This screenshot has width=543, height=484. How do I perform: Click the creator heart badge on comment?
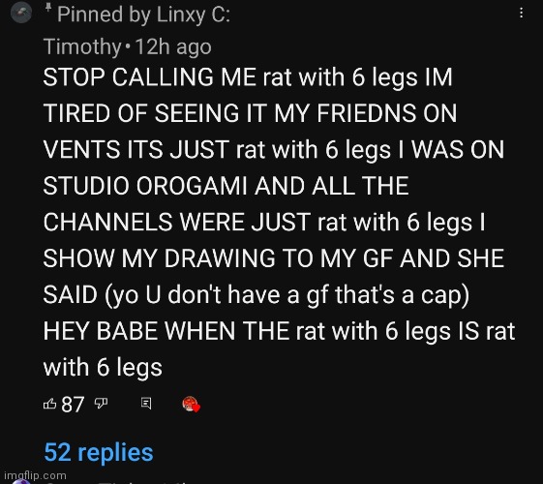[191, 404]
